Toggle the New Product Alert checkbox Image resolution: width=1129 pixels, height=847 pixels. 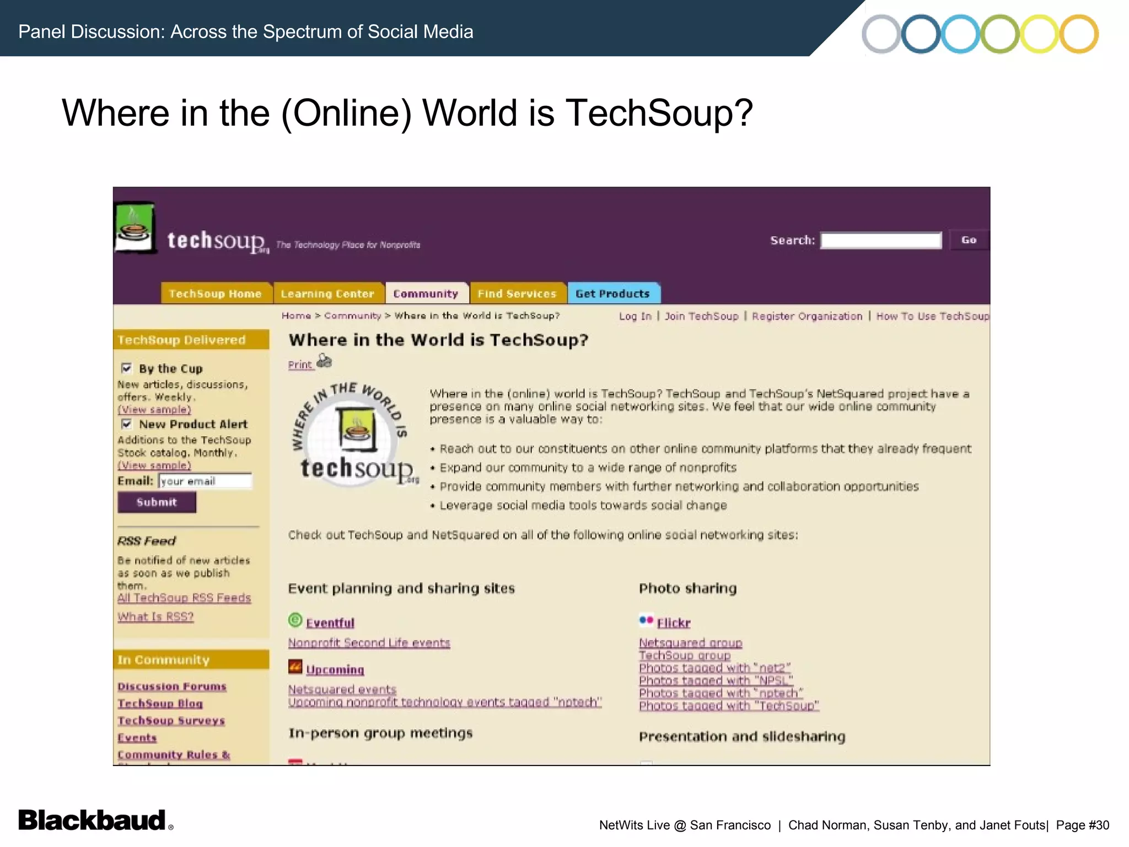tap(127, 423)
